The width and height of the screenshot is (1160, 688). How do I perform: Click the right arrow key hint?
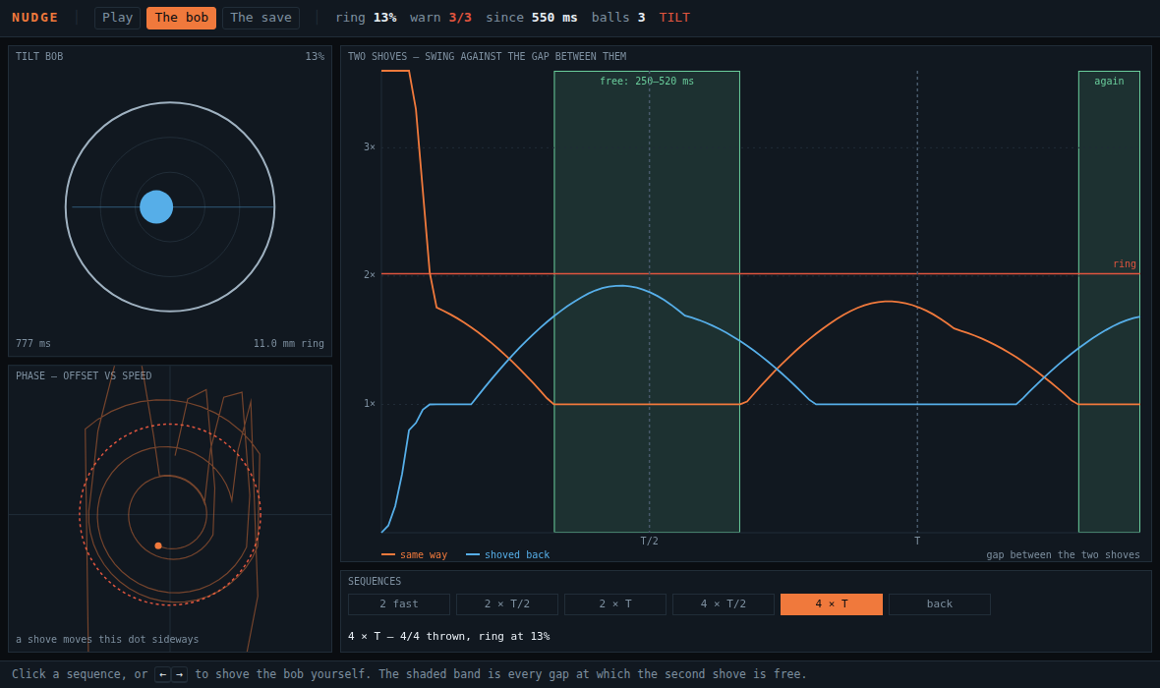pyautogui.click(x=179, y=674)
